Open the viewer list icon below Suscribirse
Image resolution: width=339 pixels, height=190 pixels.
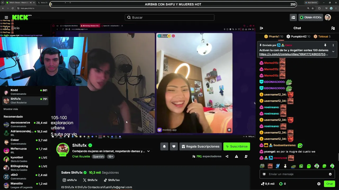246,156
